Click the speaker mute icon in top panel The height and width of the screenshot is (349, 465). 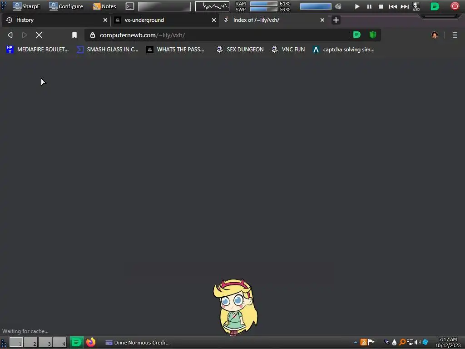(x=338, y=6)
